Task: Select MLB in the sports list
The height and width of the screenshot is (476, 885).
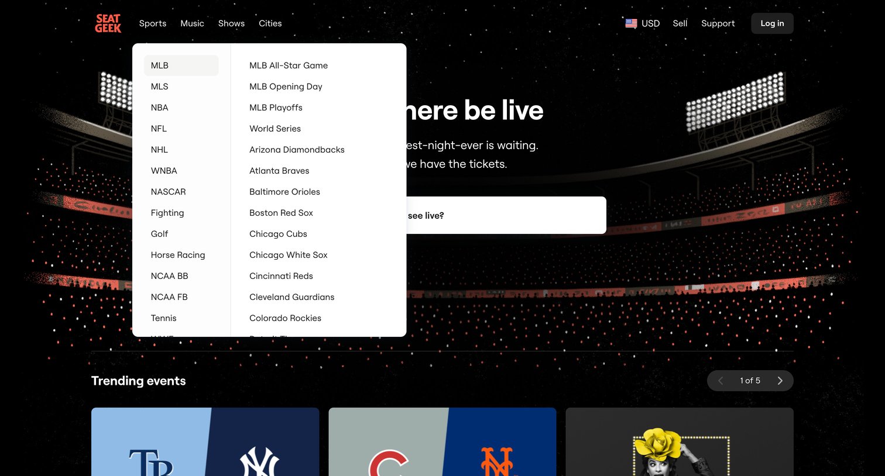Action: (181, 65)
